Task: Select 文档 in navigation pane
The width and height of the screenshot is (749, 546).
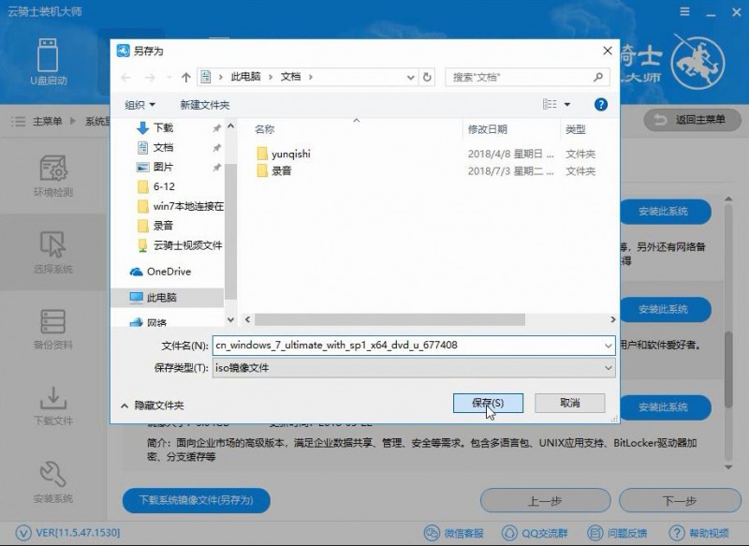Action: 163,148
